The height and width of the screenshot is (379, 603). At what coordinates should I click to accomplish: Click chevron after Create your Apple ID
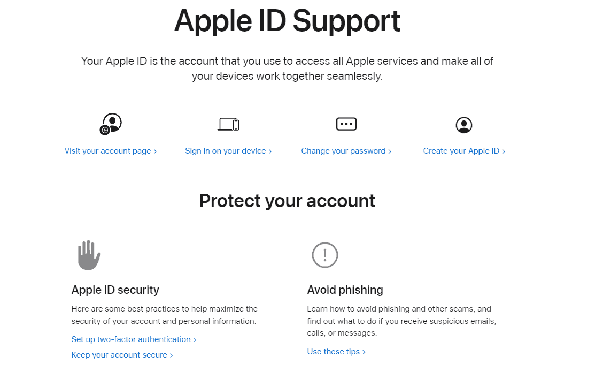click(x=504, y=151)
